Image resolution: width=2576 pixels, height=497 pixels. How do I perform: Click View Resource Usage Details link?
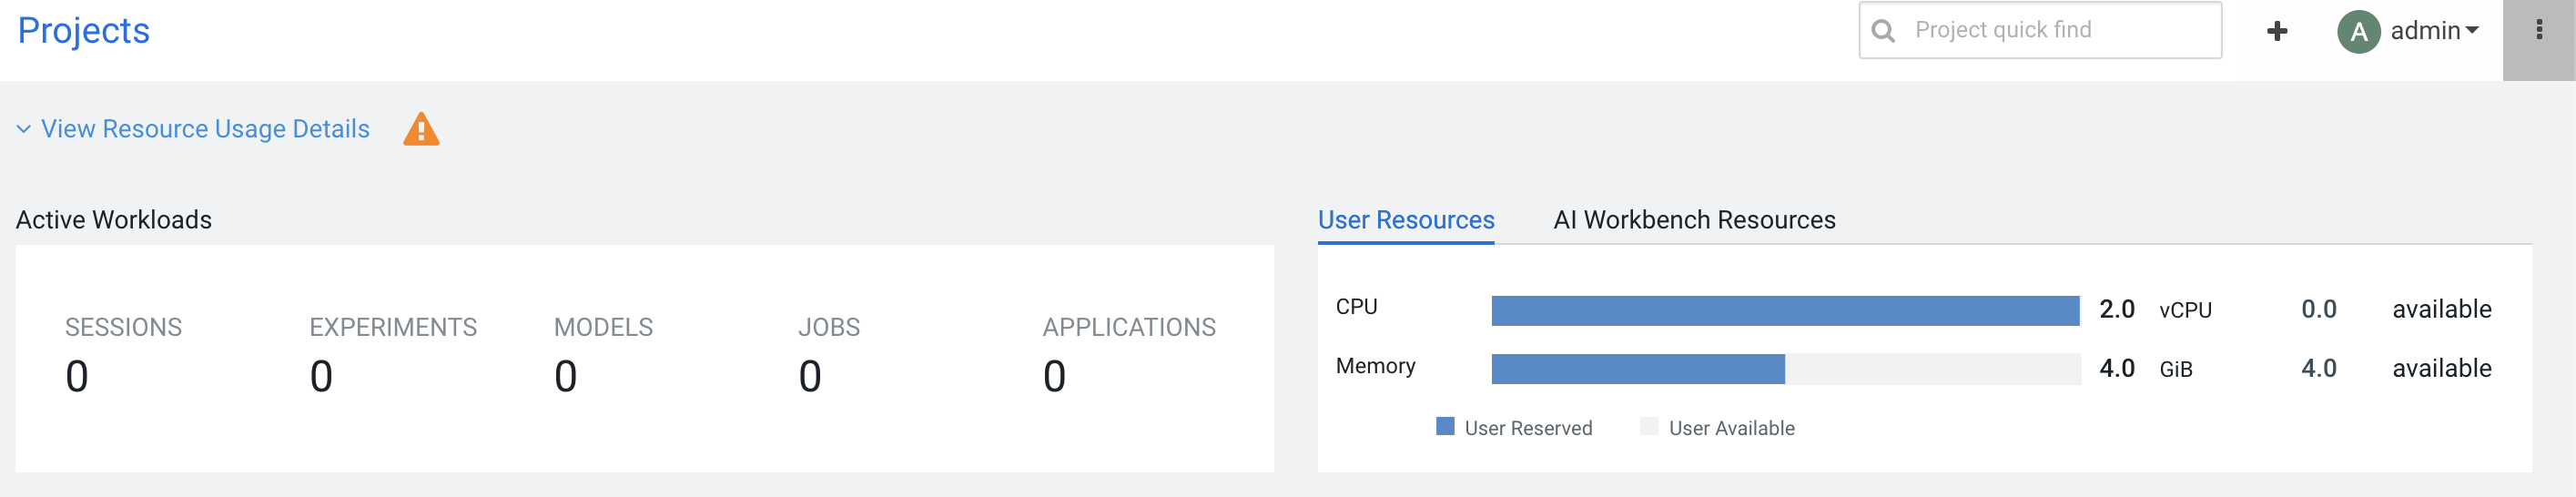click(x=205, y=130)
